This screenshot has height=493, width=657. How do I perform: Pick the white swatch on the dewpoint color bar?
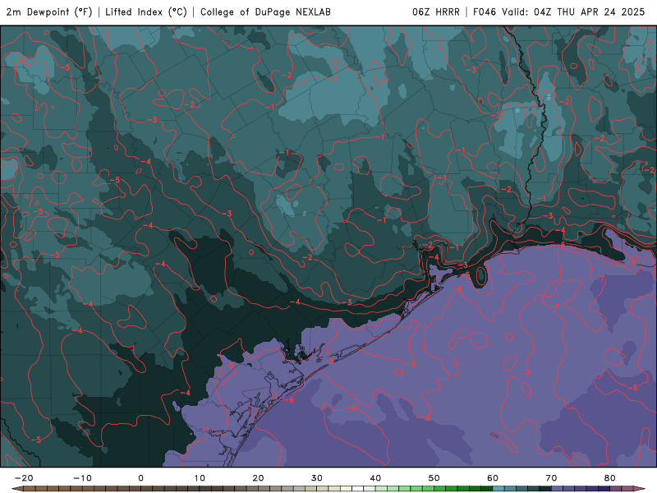(358, 489)
